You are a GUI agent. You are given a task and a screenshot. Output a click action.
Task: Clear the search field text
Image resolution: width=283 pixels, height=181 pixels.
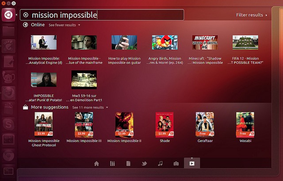pyautogui.click(x=26, y=15)
